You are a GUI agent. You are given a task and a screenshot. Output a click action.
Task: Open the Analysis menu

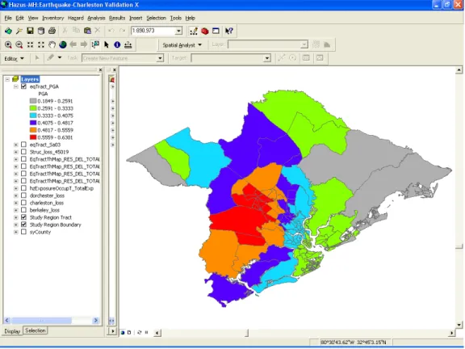pyautogui.click(x=96, y=18)
